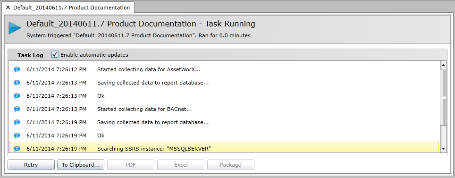Click the task log scrollbar thumb
This screenshot has height=178, width=455.
[x=443, y=97]
